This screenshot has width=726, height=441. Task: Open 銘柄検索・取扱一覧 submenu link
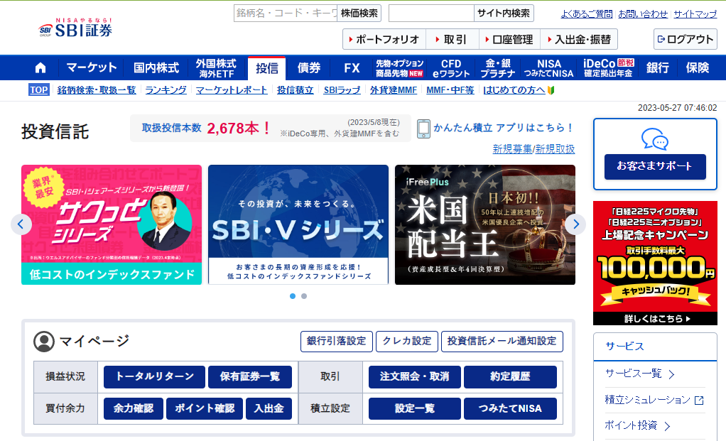click(97, 90)
